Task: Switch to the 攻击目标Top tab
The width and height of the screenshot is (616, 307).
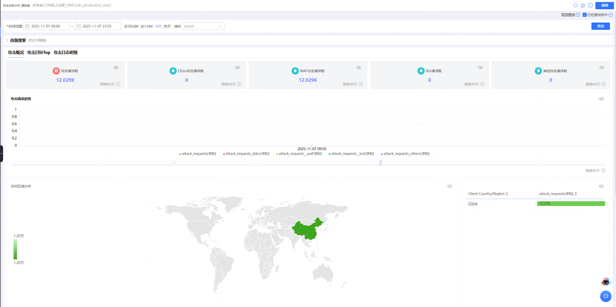Action: [x=39, y=53]
